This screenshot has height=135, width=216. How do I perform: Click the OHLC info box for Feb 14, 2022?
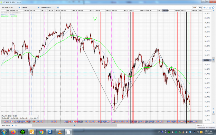[20, 117]
